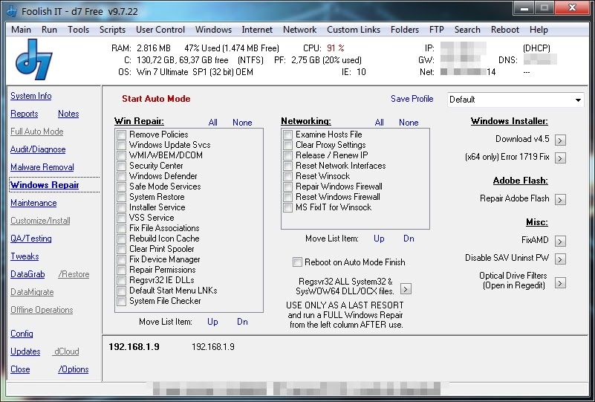Enable the System Restore repair checkbox
The height and width of the screenshot is (402, 595).
pyautogui.click(x=121, y=197)
